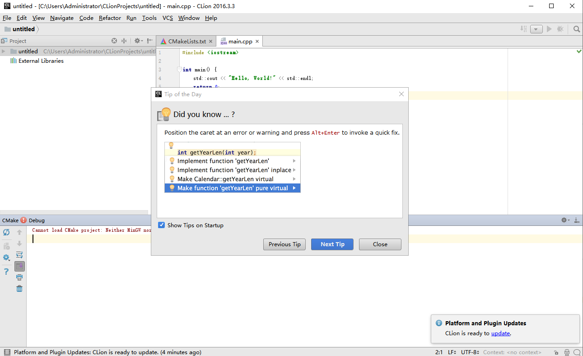This screenshot has width=583, height=356.
Task: Close Tip of the Day via X
Action: [401, 94]
